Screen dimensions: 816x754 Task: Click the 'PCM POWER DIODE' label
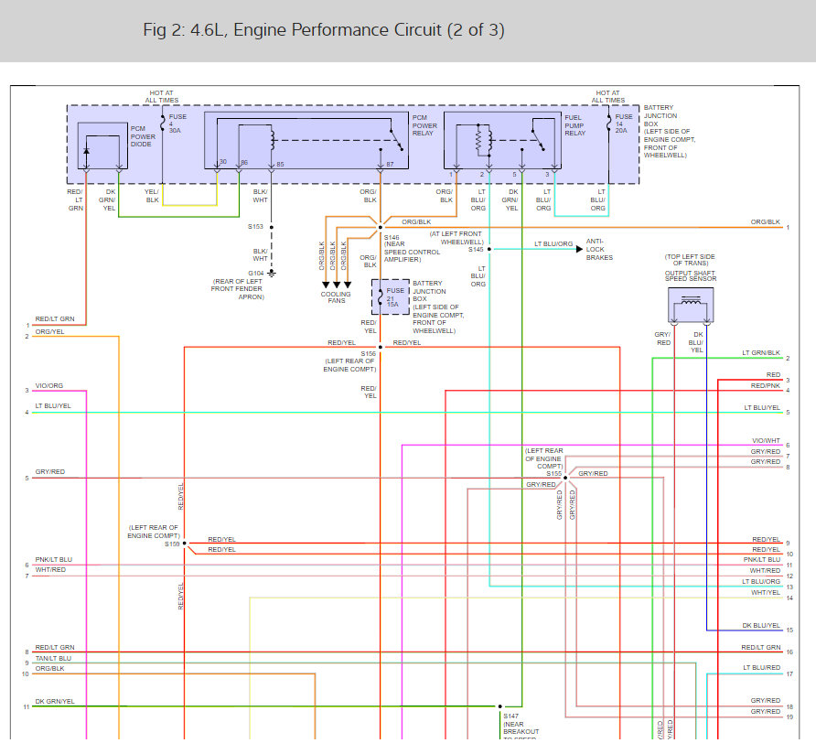tap(143, 136)
